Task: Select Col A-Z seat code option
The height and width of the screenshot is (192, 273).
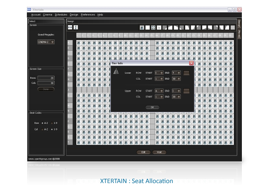Action: (42, 129)
